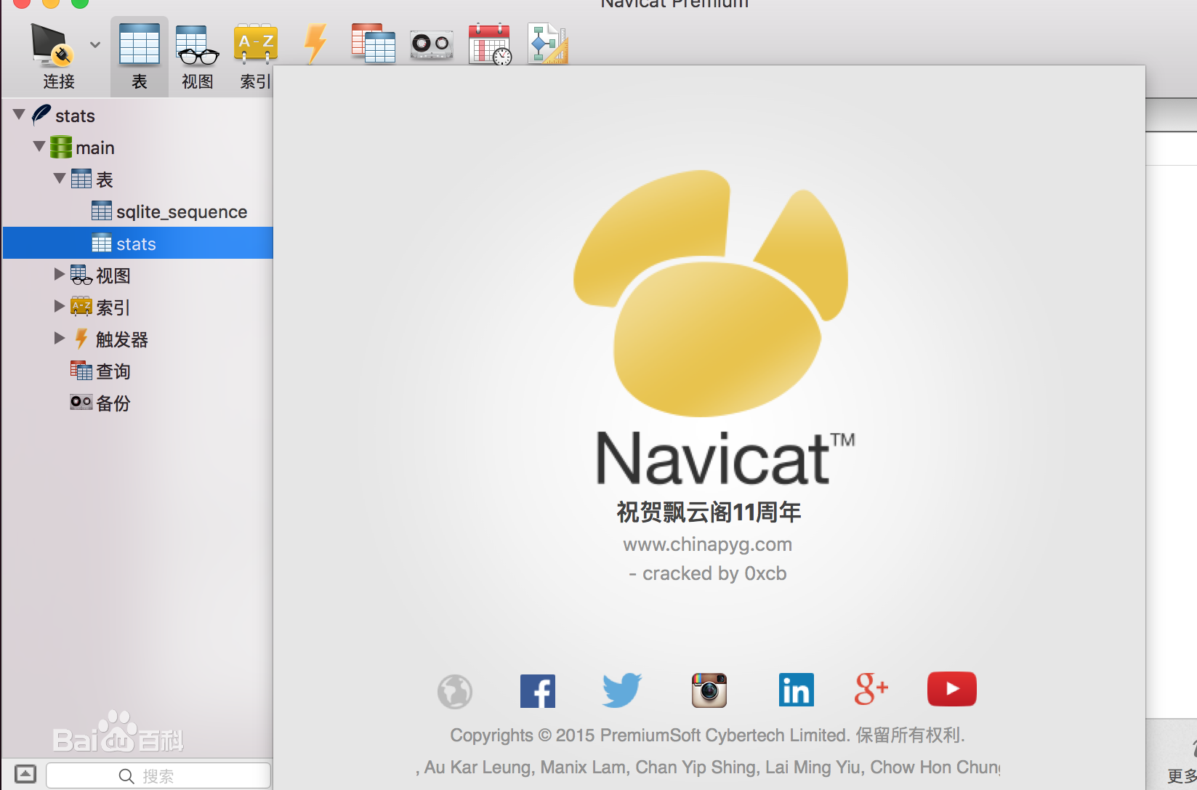
Task: Open the LinkedIn icon
Action: (797, 690)
